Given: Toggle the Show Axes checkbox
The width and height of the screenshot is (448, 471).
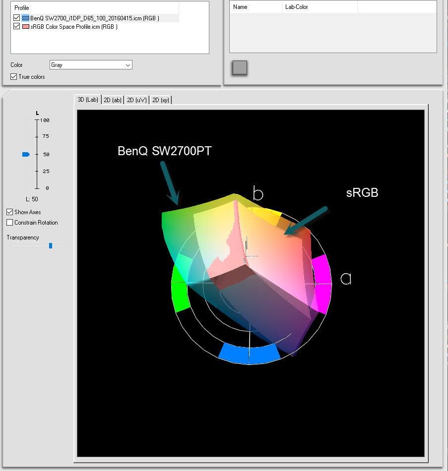Looking at the screenshot, I should [x=9, y=212].
